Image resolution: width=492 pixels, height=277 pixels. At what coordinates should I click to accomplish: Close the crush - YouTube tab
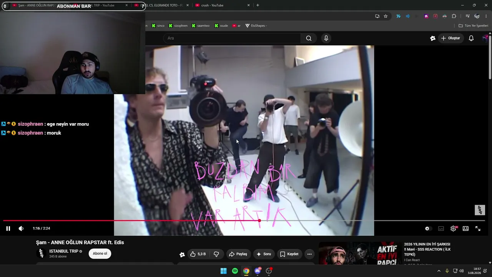[248, 5]
